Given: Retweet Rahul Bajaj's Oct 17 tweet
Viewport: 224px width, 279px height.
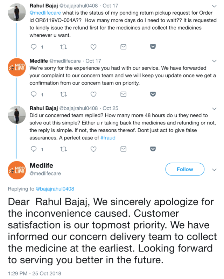Looking at the screenshot, I should [x=64, y=46].
